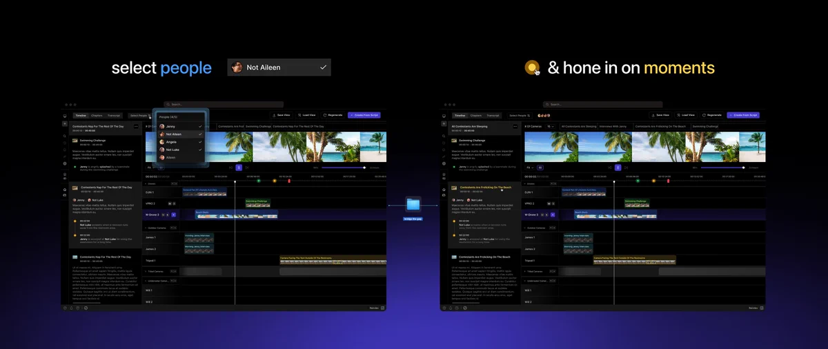Image resolution: width=828 pixels, height=349 pixels.
Task: Open Transcript tab in left window
Action: click(x=114, y=116)
